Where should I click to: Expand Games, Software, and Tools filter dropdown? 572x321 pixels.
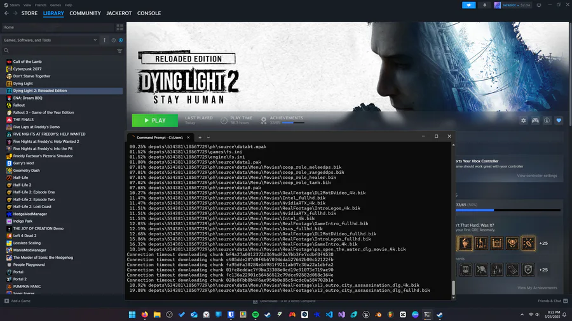coord(50,40)
